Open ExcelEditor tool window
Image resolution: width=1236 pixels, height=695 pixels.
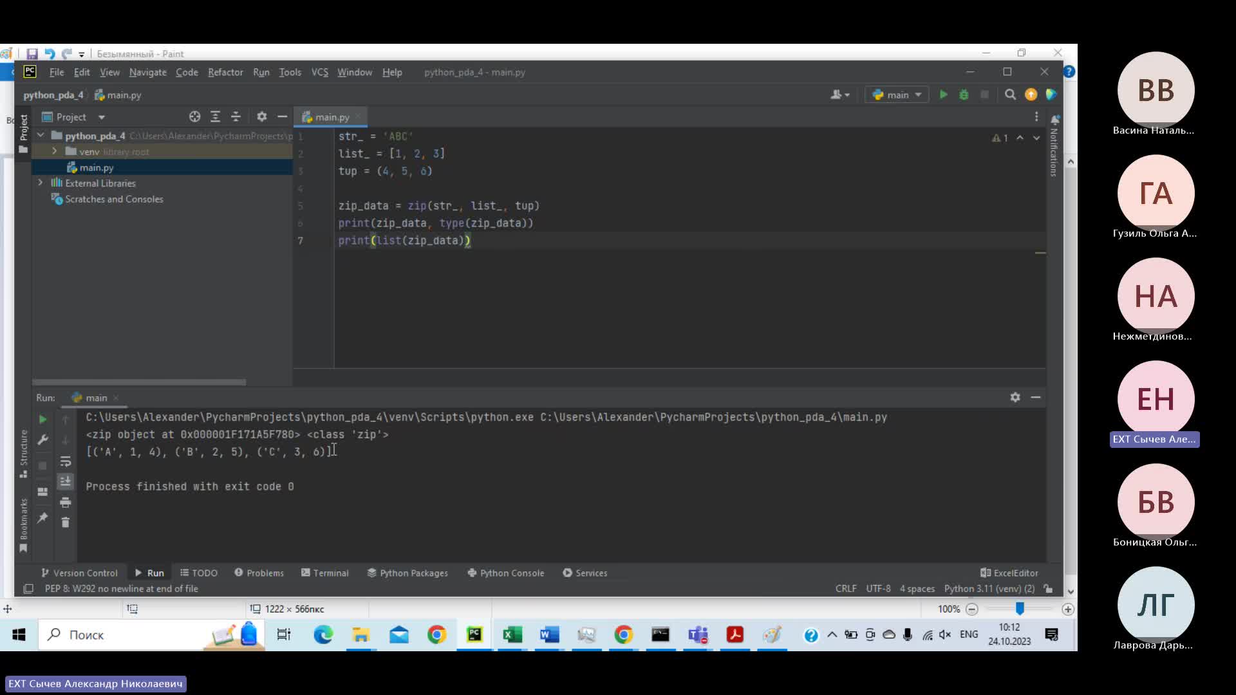click(1009, 573)
